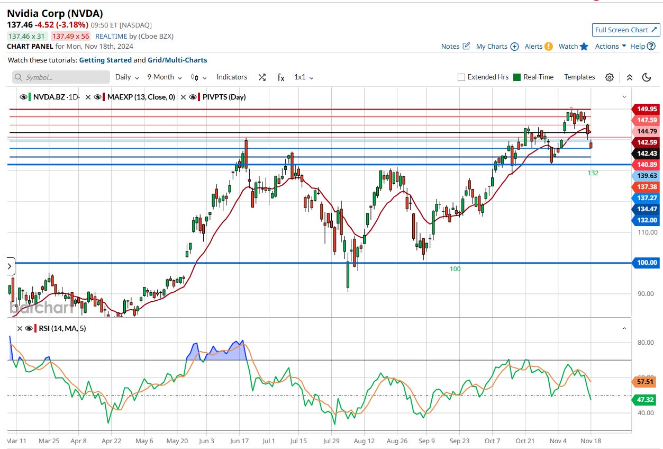Screen dimensions: 663x449
Task: Click the Watch link text
Action: pyautogui.click(x=568, y=46)
